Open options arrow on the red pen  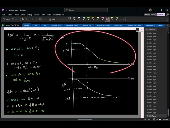click(x=109, y=21)
